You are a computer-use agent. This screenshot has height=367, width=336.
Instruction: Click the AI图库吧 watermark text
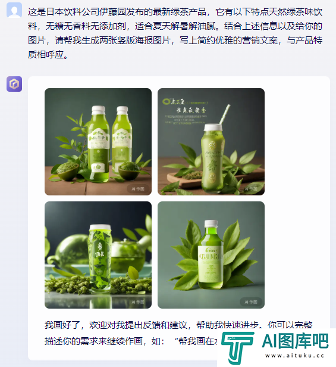point(295,341)
